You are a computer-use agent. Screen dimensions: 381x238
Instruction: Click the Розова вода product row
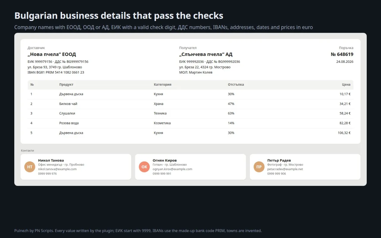click(x=190, y=123)
